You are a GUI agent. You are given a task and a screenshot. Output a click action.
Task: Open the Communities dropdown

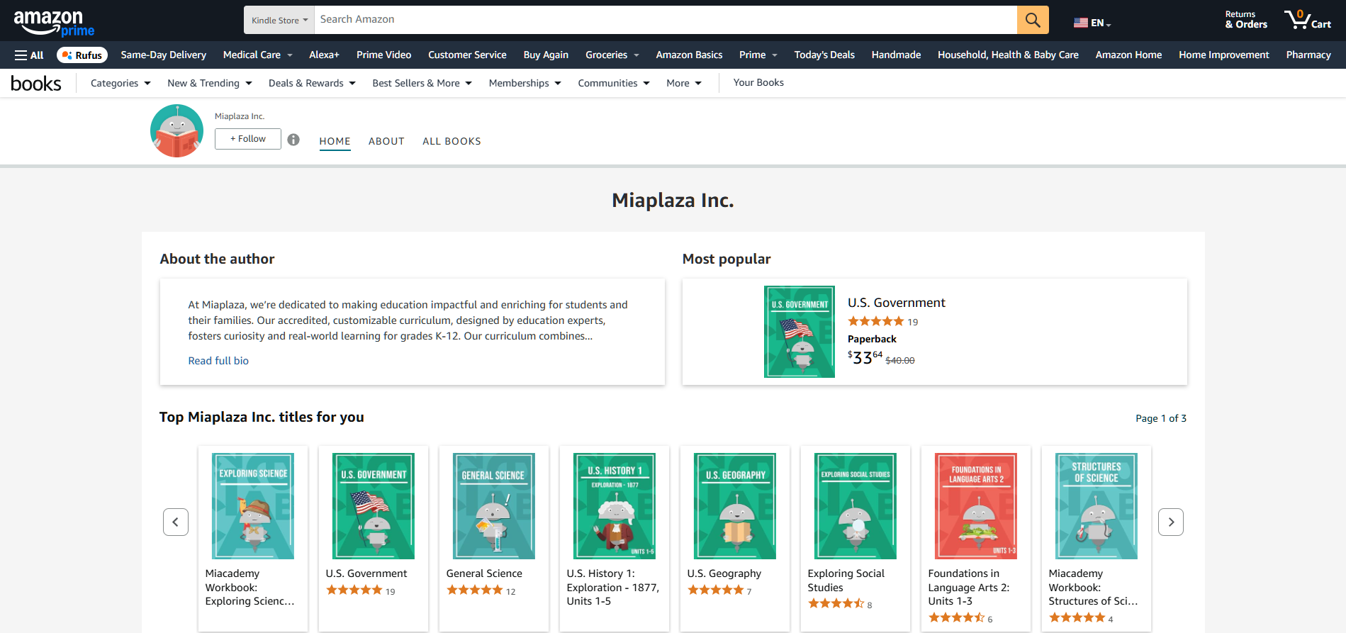pos(614,83)
